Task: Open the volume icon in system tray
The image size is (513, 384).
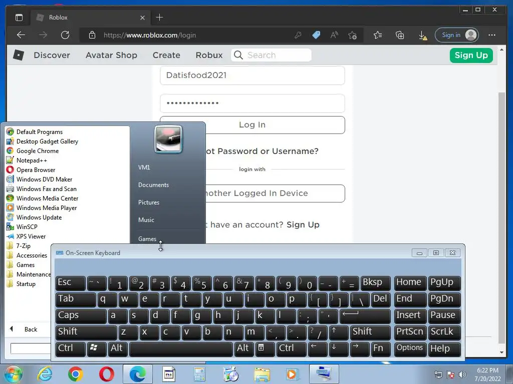Action: pyautogui.click(x=462, y=374)
